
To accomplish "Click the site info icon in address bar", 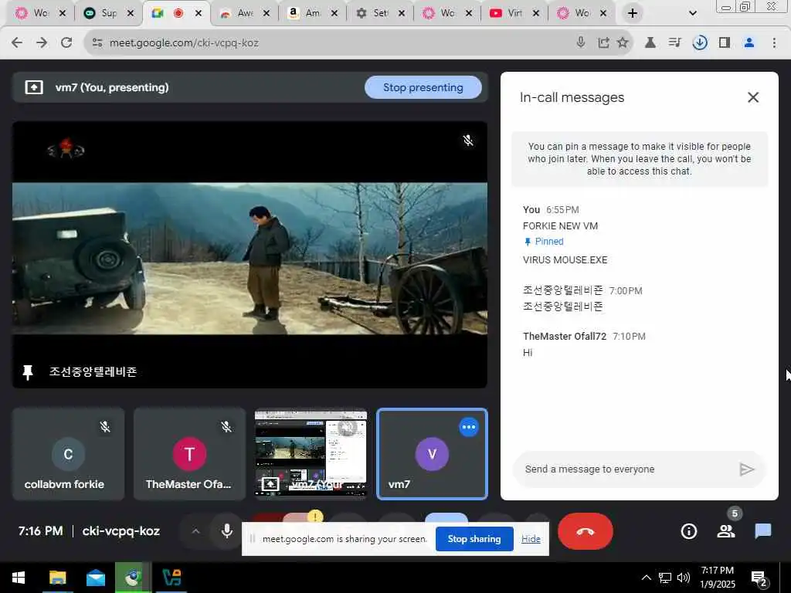I will 97,43.
